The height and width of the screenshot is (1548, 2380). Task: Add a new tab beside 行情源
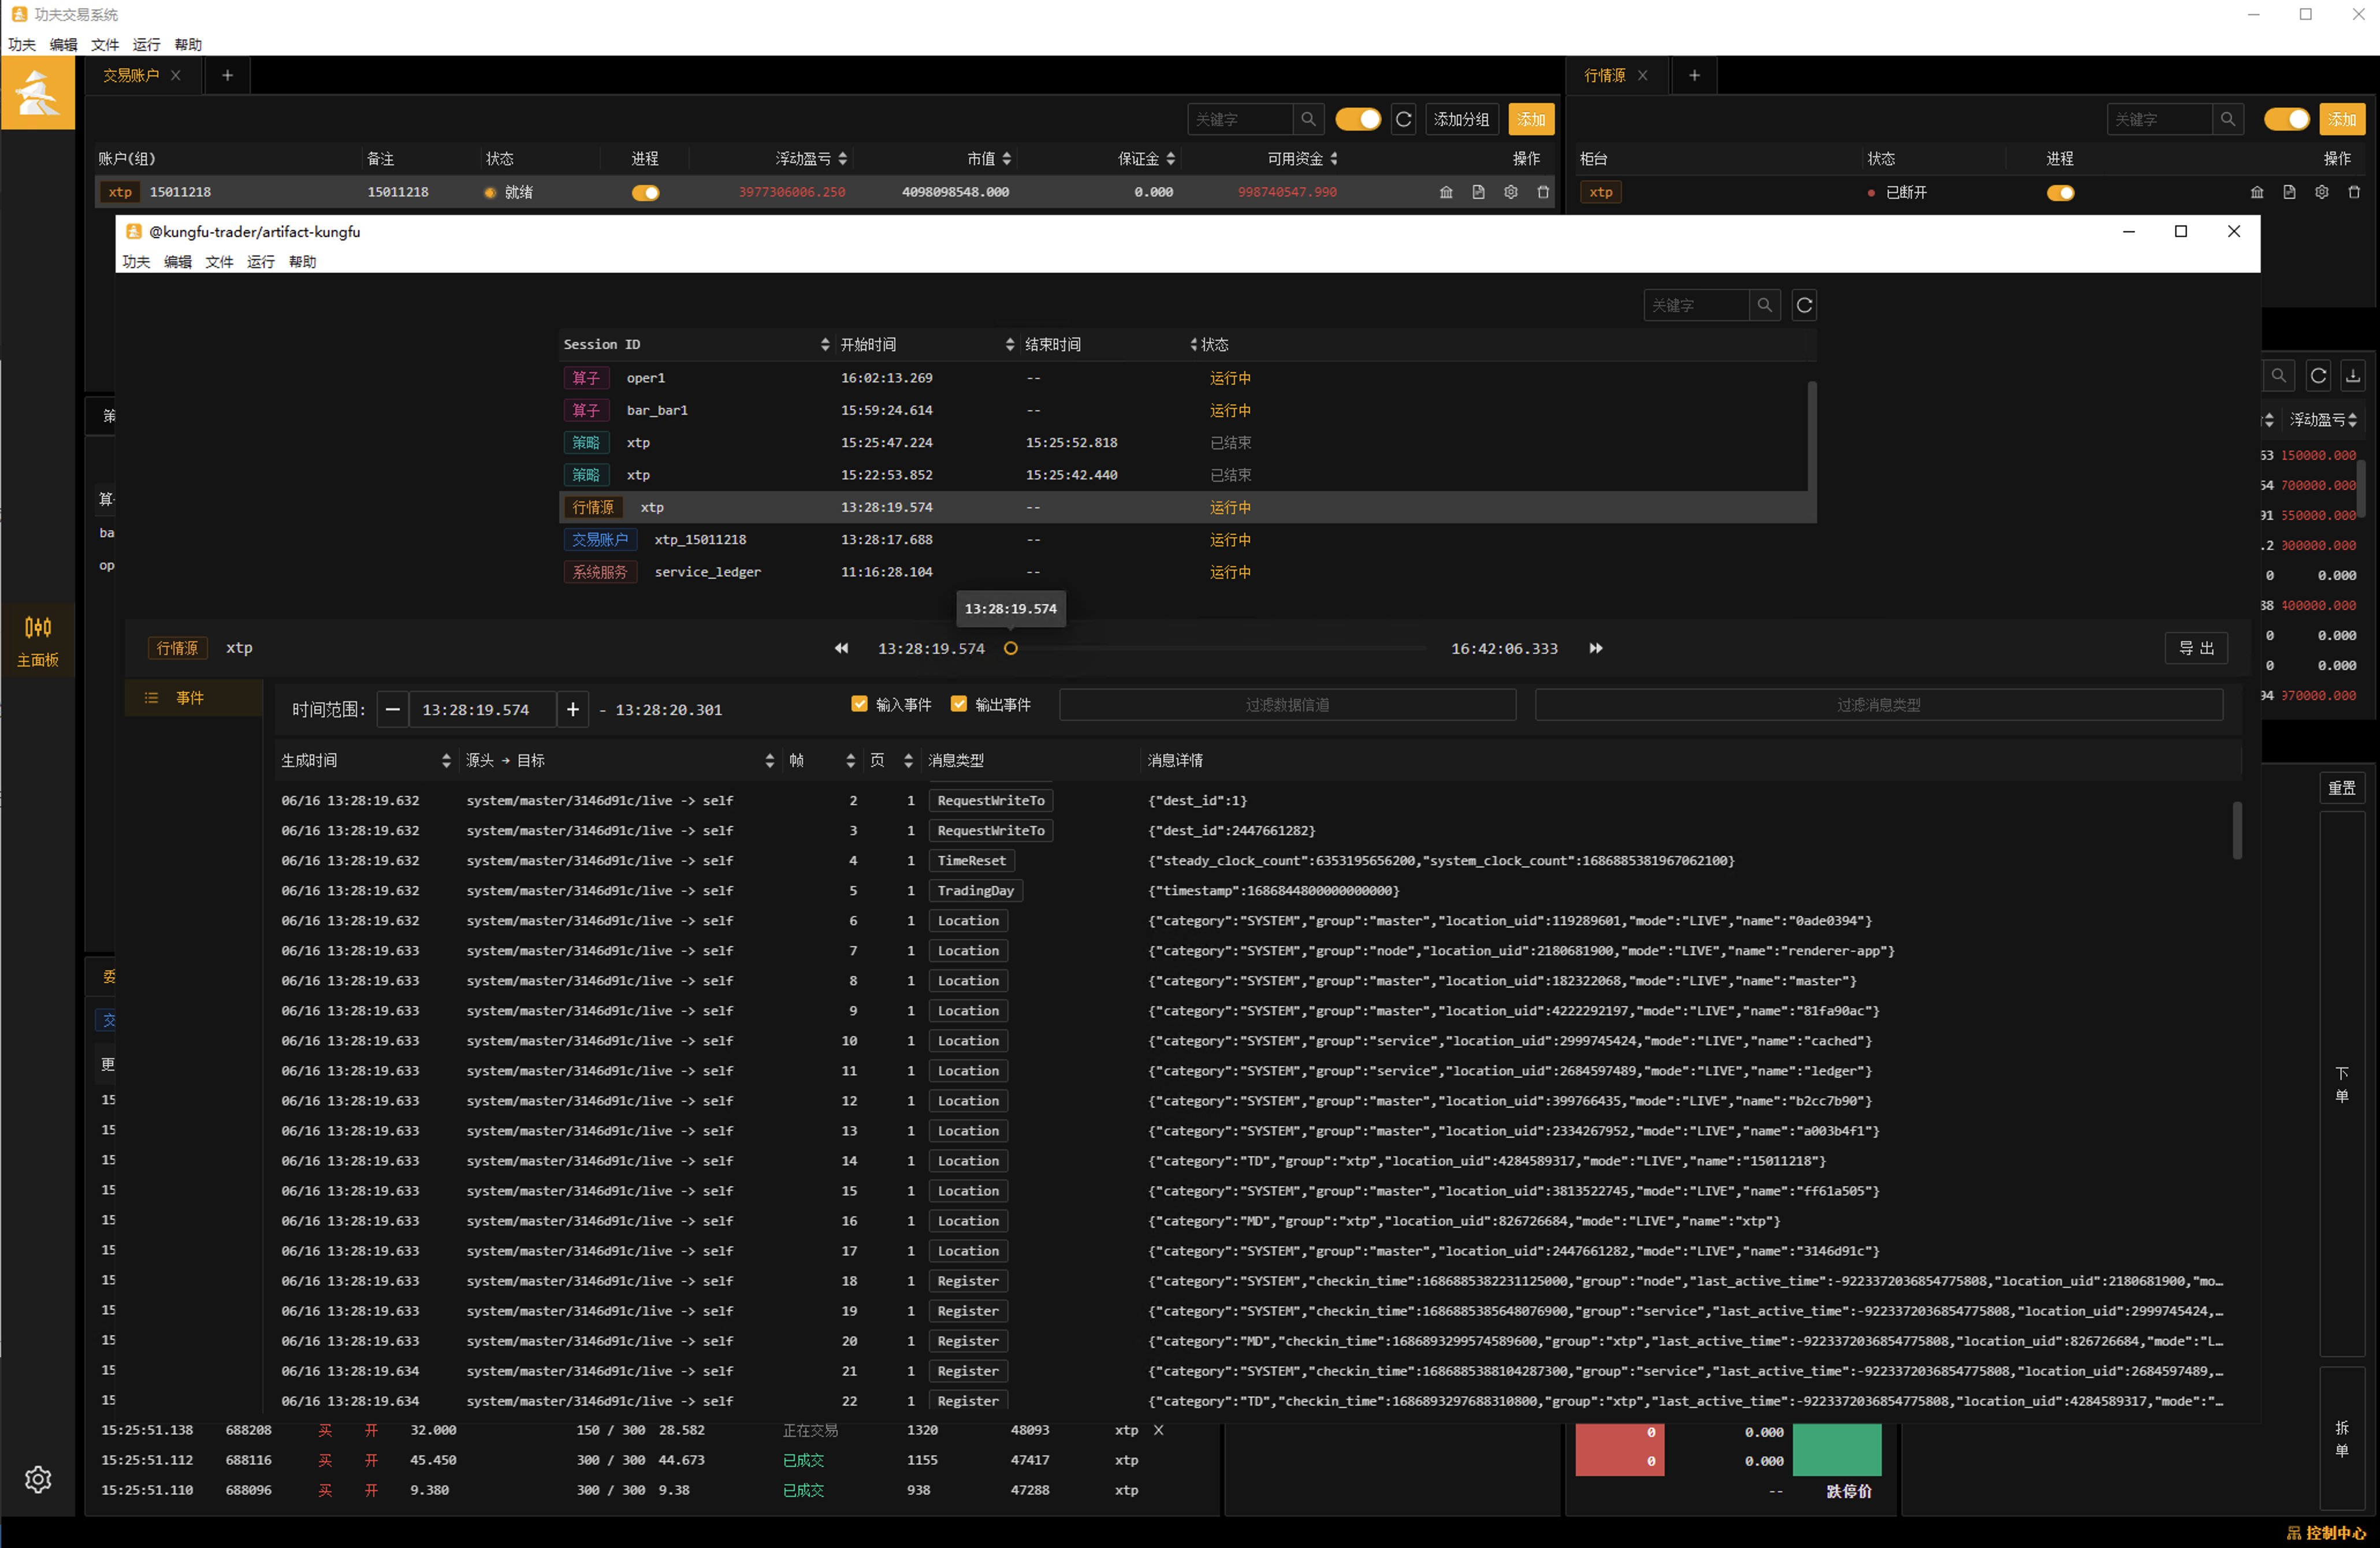(1694, 75)
